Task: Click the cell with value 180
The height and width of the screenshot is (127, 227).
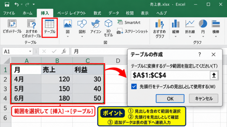Action: [57, 98]
